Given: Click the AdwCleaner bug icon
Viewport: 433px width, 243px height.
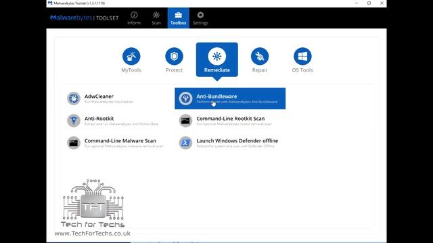Looking at the screenshot, I should point(74,99).
